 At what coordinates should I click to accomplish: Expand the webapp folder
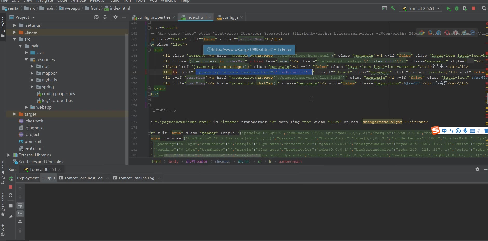point(26,107)
